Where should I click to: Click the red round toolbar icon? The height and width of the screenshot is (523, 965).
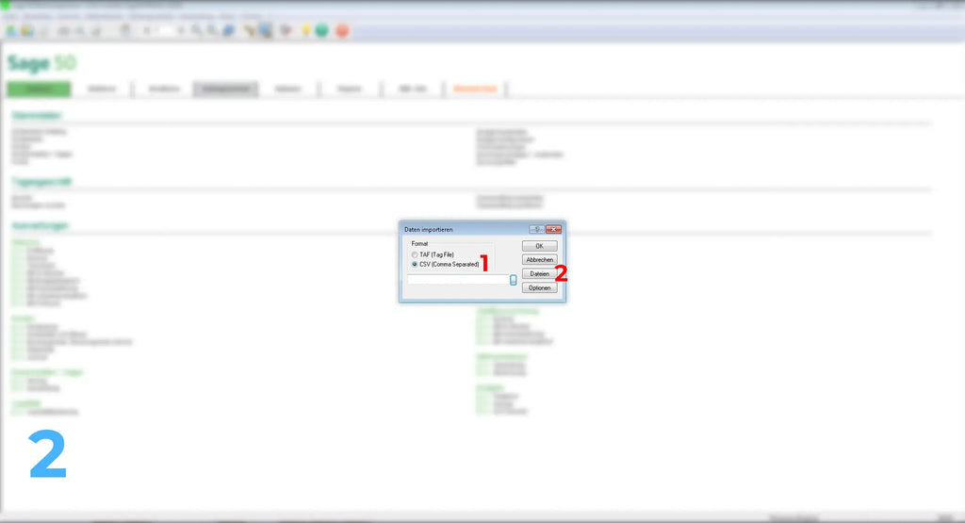[x=341, y=31]
